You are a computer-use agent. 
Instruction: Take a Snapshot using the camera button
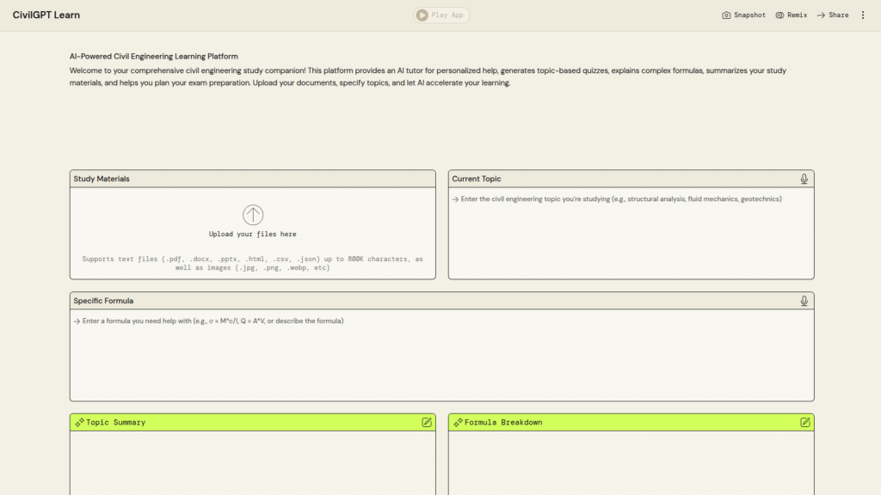(x=743, y=15)
